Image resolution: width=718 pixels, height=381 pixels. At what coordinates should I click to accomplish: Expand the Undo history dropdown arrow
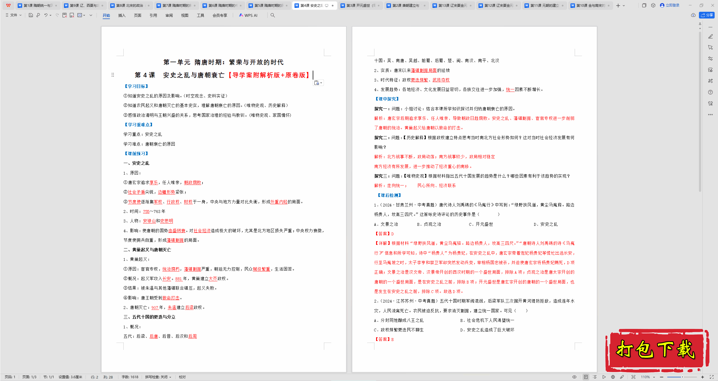(x=50, y=15)
